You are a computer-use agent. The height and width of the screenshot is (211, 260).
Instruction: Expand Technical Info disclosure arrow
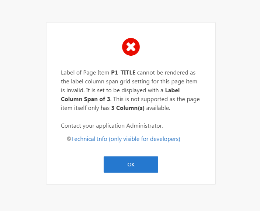[x=69, y=139]
